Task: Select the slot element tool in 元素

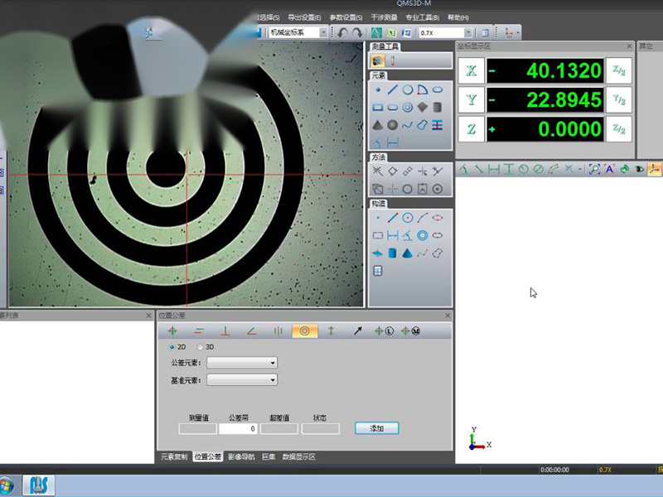Action: click(x=393, y=108)
